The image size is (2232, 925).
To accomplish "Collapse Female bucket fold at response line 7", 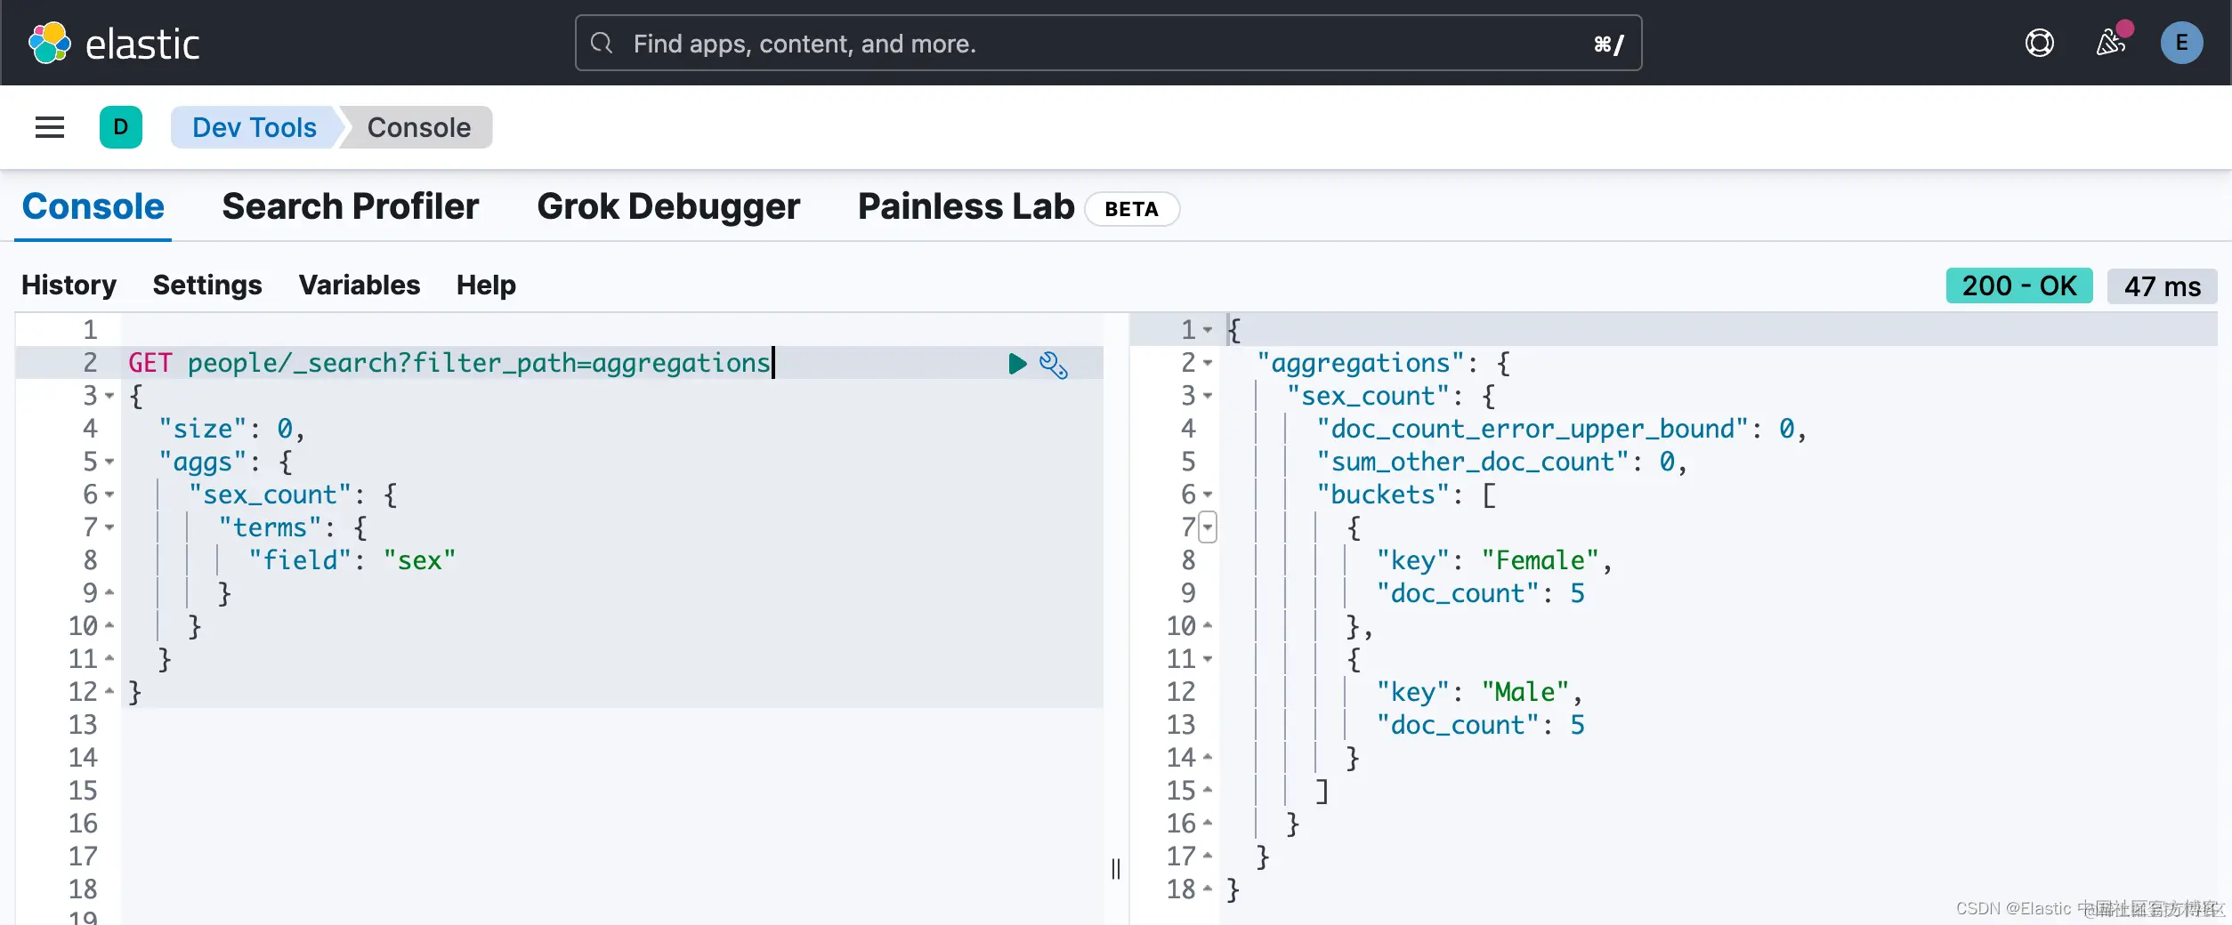I will pos(1208,527).
